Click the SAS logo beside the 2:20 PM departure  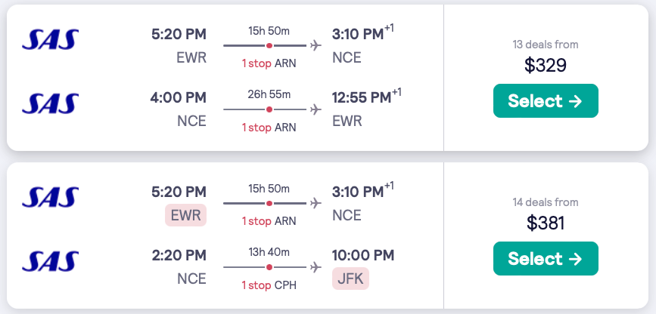(x=50, y=261)
